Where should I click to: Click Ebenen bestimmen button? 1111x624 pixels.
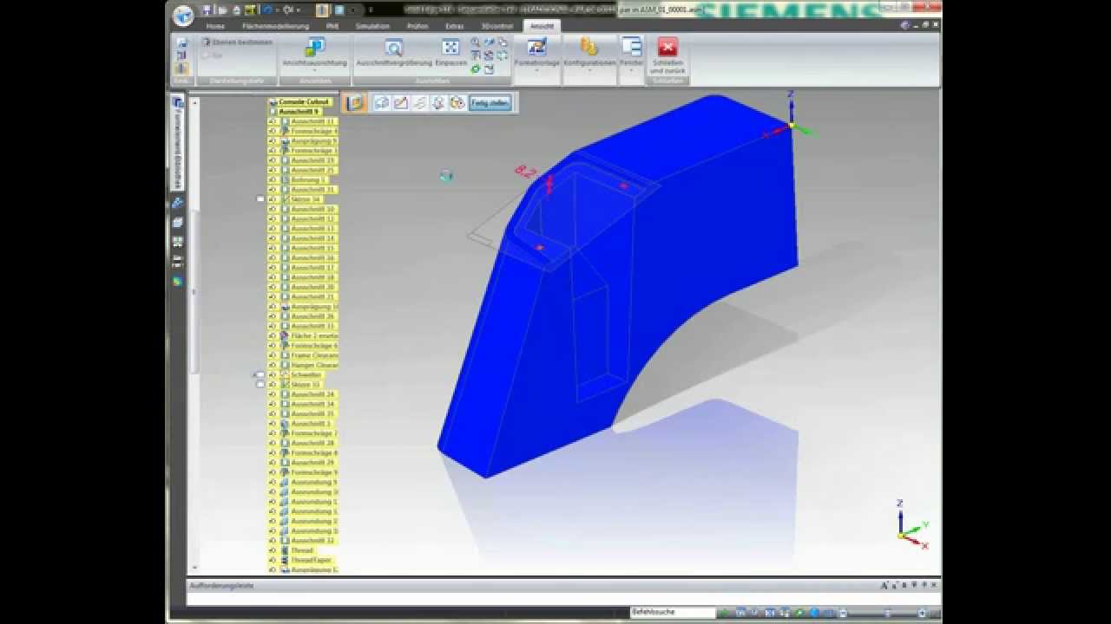click(x=237, y=42)
